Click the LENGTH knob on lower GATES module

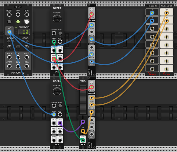pyautogui.click(x=57, y=92)
